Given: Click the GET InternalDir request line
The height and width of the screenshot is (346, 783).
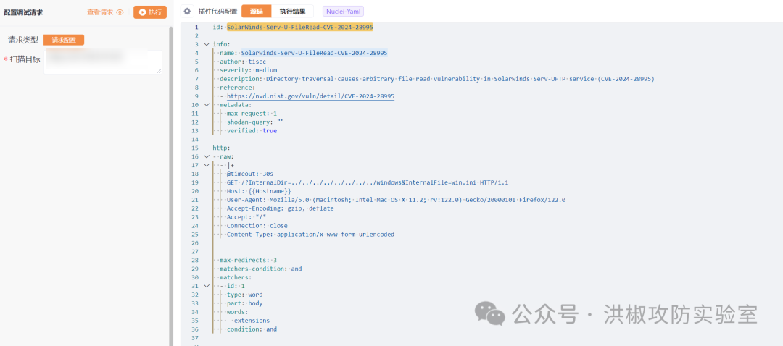Looking at the screenshot, I should 368,182.
